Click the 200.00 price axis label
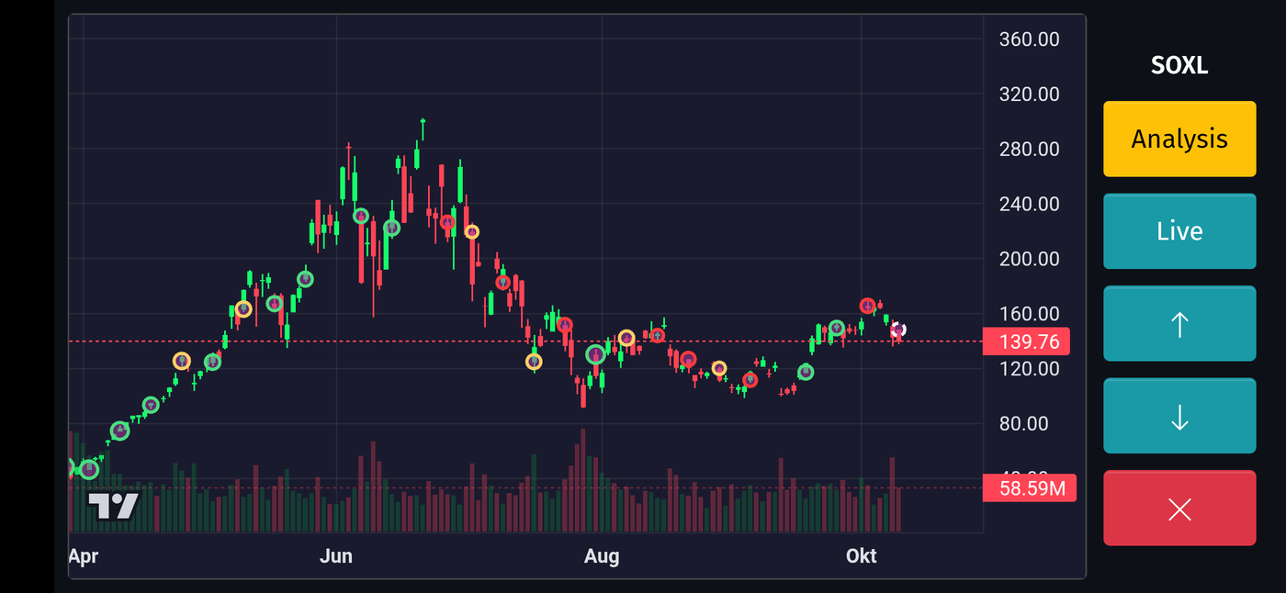This screenshot has height=593, width=1286. pyautogui.click(x=1030, y=260)
